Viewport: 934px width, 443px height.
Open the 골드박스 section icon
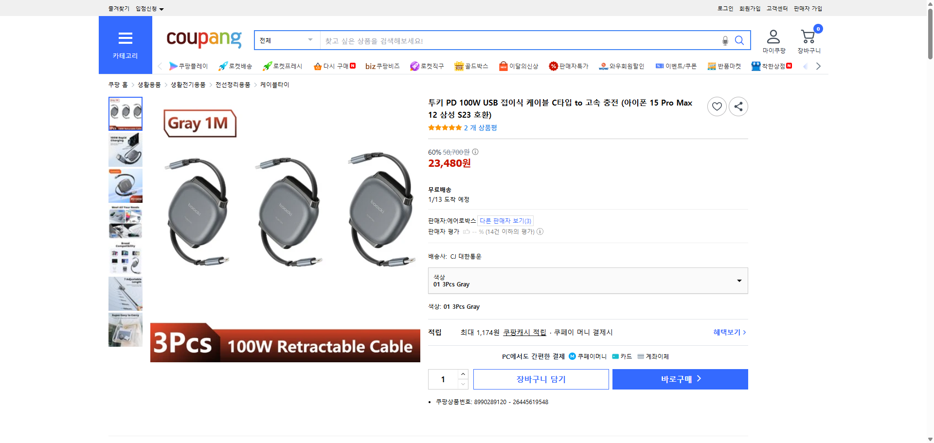[459, 66]
